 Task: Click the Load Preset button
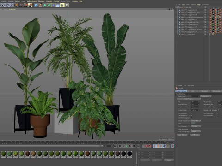click(182, 135)
